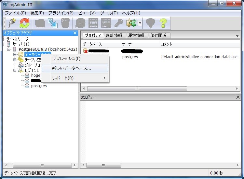Click the disabled Properties toolbar icon
The height and width of the screenshot is (179, 244).
[x=40, y=23]
